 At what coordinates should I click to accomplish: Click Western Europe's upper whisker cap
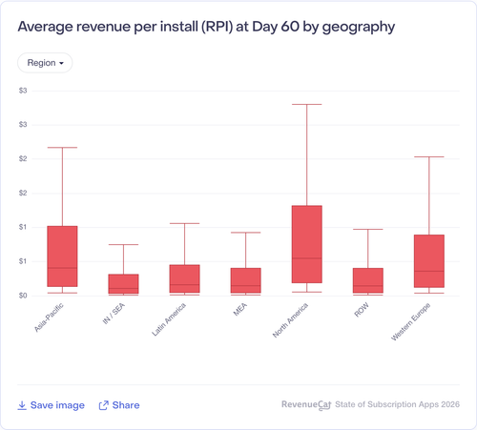[429, 156]
